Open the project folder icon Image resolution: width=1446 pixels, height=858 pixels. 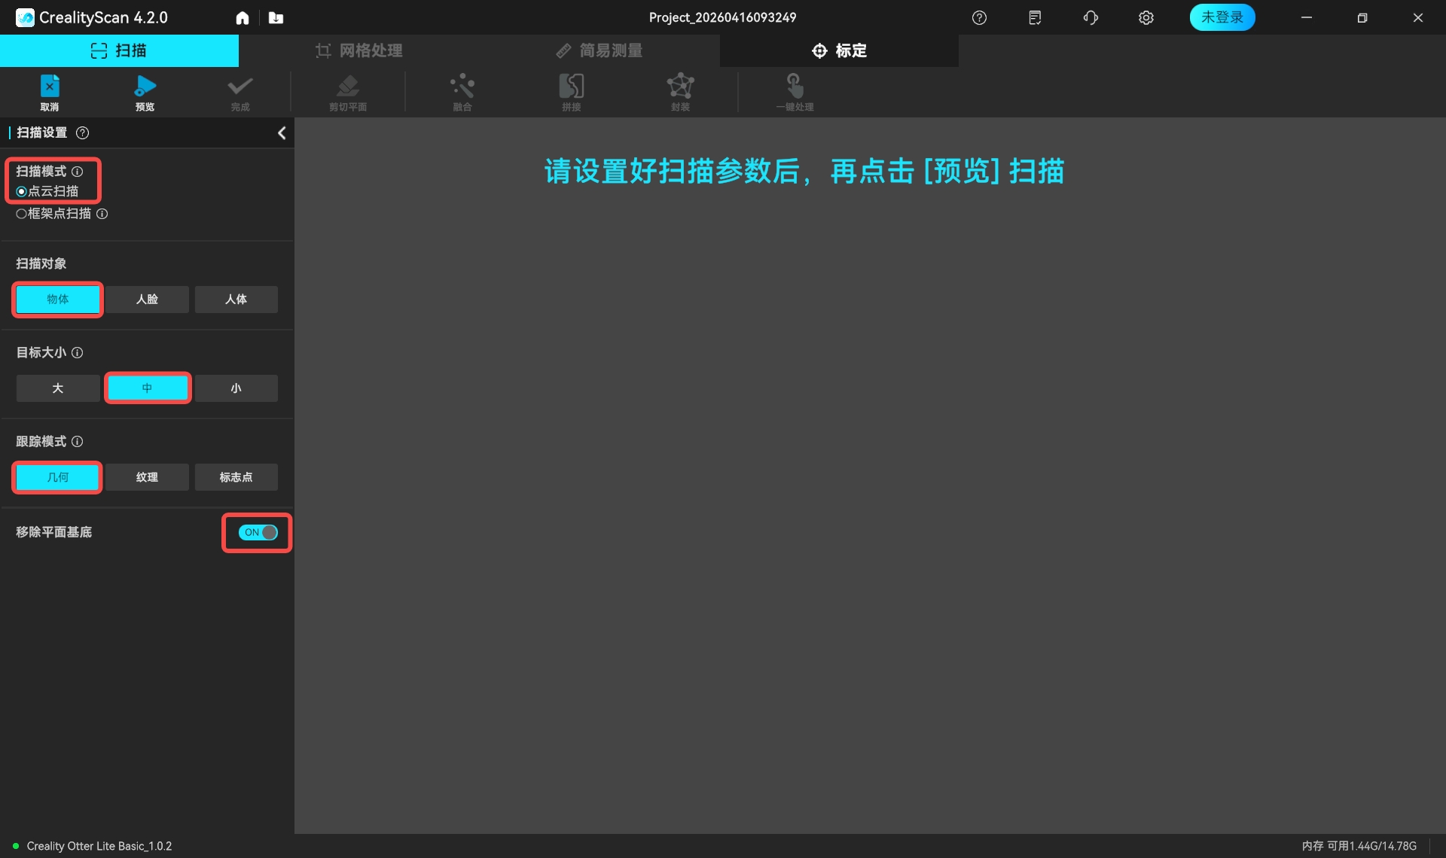[276, 18]
